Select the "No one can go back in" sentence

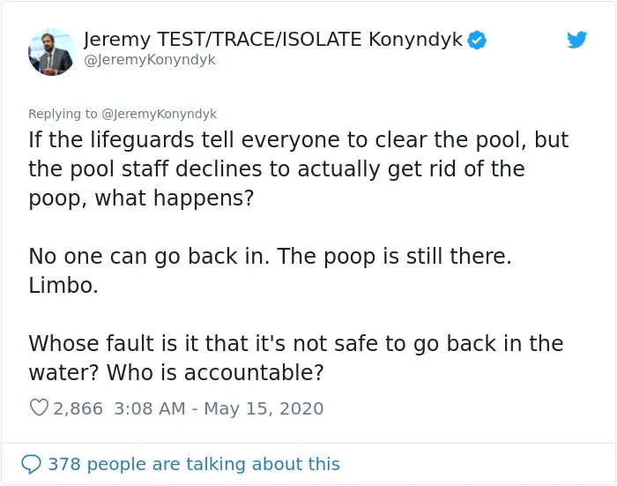tap(149, 257)
